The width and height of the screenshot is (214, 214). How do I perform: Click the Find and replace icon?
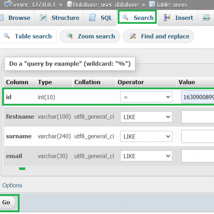(x=133, y=36)
